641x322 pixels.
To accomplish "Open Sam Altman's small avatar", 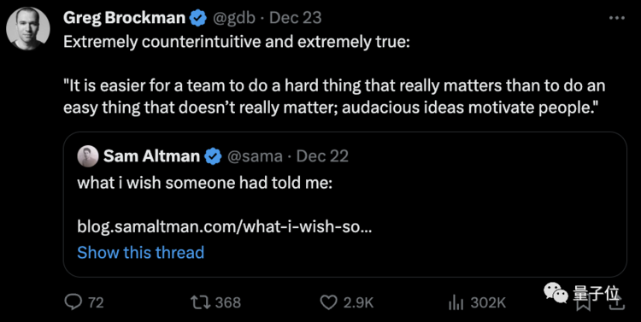I will (88, 156).
